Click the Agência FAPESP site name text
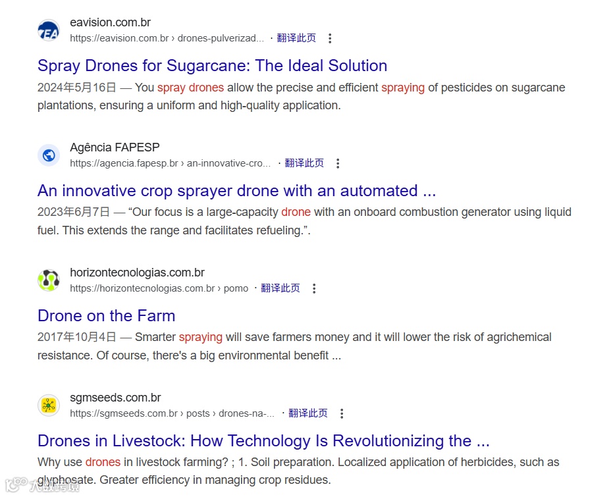 point(115,147)
